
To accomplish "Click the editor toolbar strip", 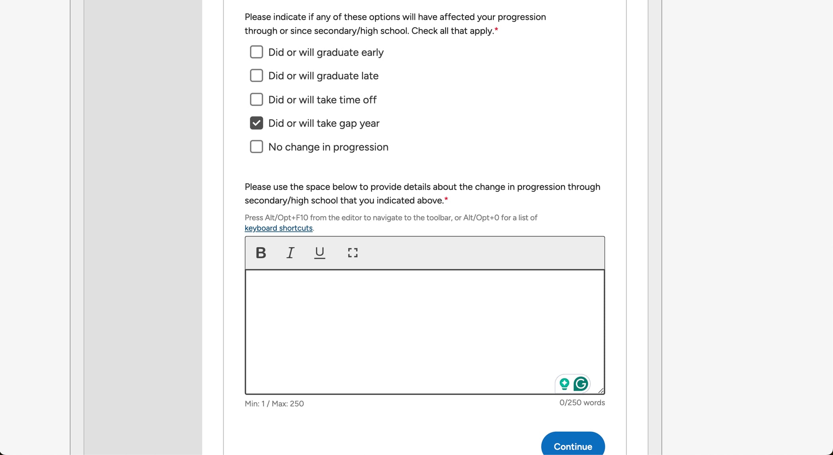I will [476, 253].
